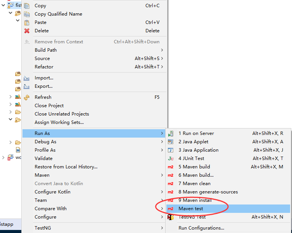Click the Run on Server icon
The width and height of the screenshot is (292, 233).
click(x=171, y=133)
